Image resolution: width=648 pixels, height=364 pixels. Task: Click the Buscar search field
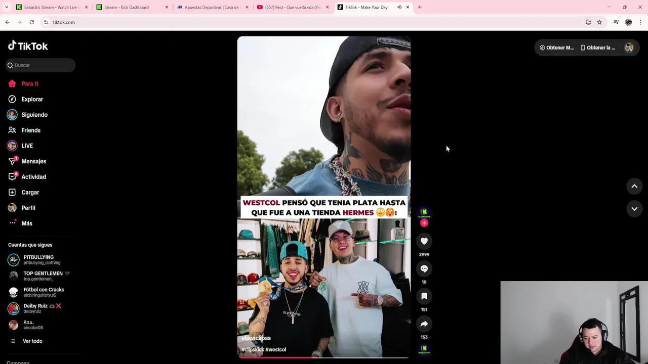click(x=40, y=65)
